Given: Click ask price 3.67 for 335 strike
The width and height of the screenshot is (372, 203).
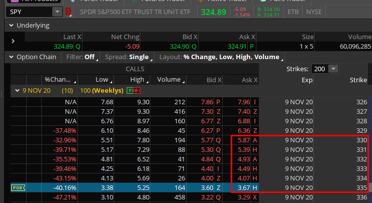Looking at the screenshot, I should (244, 187).
